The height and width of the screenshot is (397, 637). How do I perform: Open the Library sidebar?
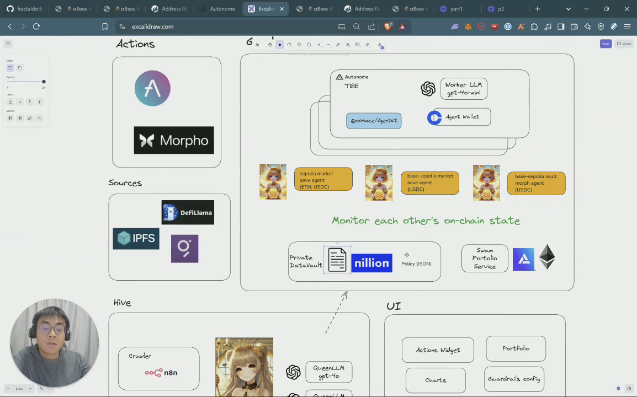tap(624, 44)
